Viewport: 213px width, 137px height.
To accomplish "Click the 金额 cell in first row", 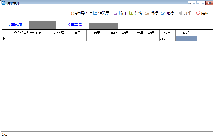I will pos(146,39).
